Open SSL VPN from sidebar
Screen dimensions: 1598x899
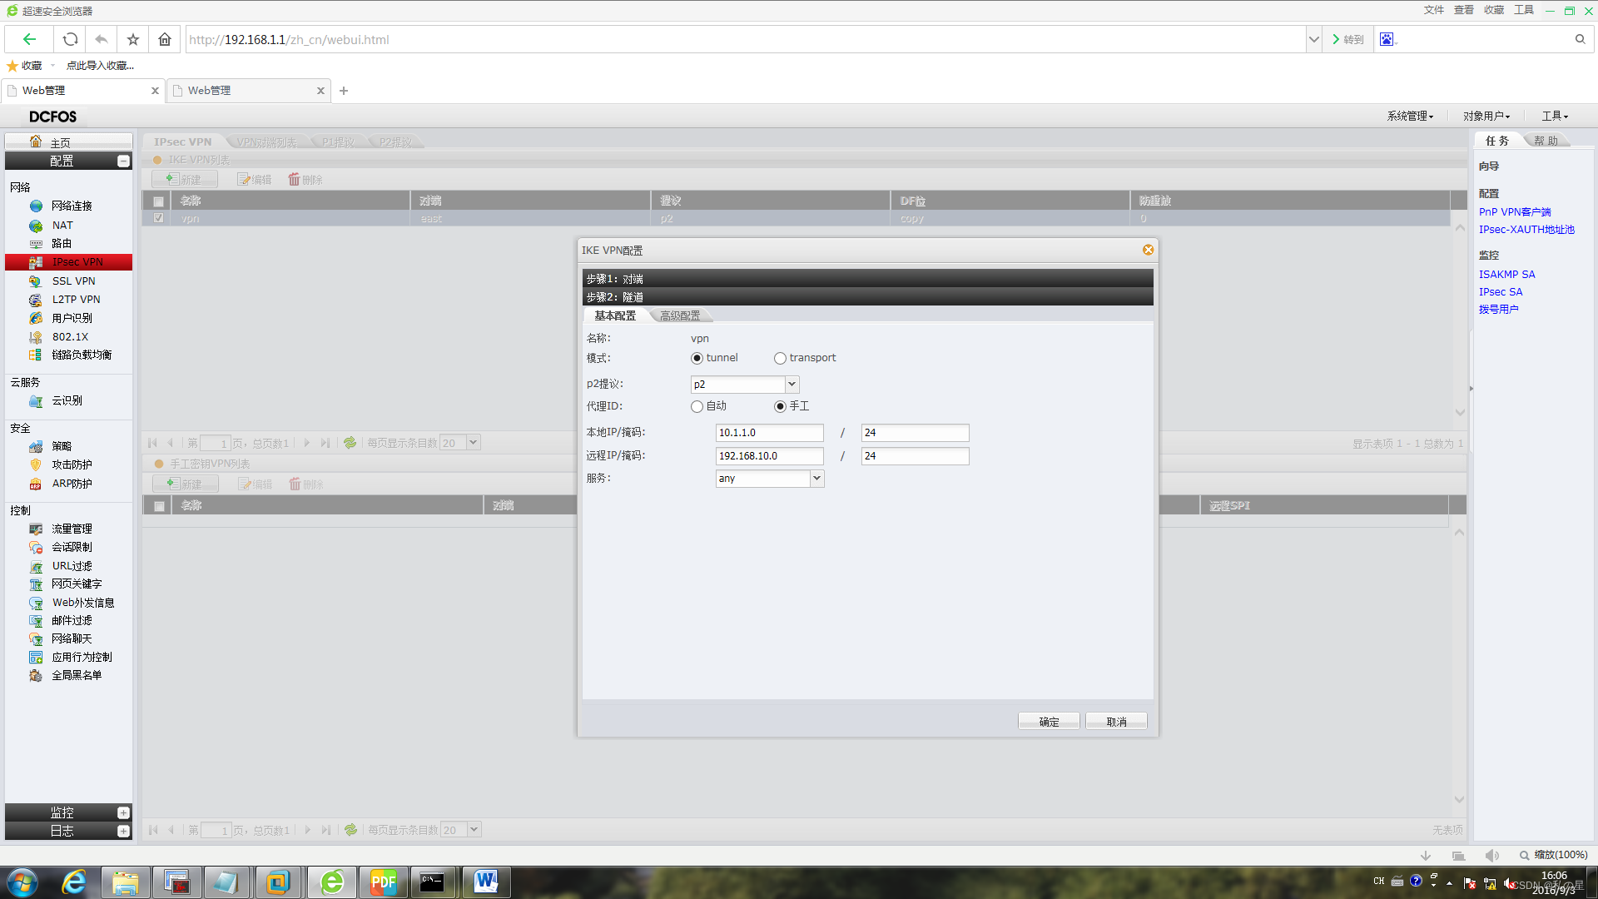tap(73, 281)
